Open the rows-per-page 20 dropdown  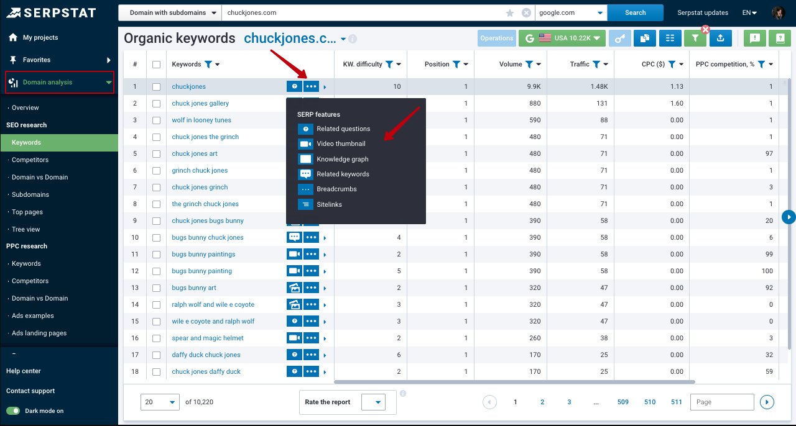[x=160, y=402]
